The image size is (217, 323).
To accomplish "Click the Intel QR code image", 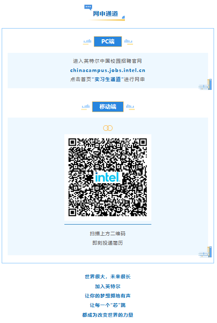I will point(108,177).
